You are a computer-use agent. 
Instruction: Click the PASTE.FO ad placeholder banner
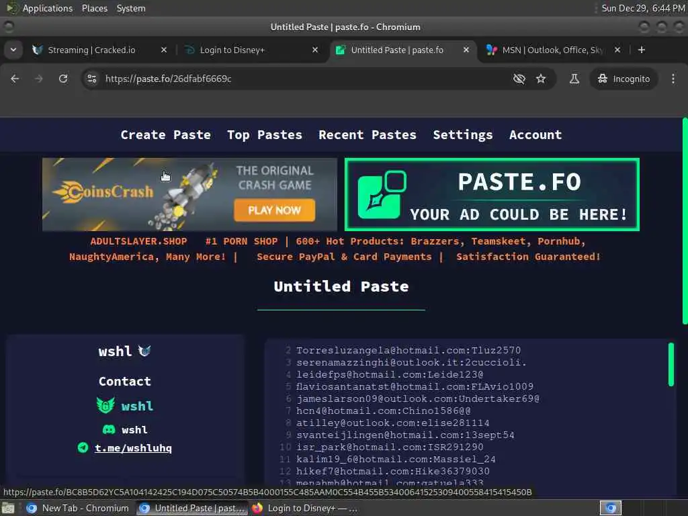tap(492, 194)
